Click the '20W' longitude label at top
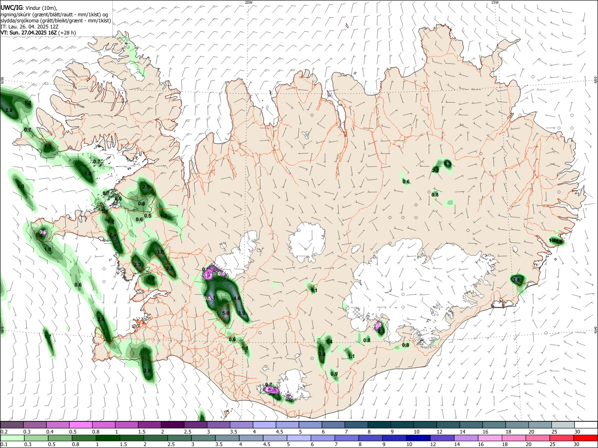This screenshot has height=448, width=598. [249, 2]
